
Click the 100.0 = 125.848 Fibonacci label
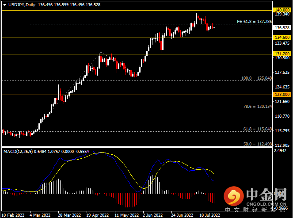(257, 78)
